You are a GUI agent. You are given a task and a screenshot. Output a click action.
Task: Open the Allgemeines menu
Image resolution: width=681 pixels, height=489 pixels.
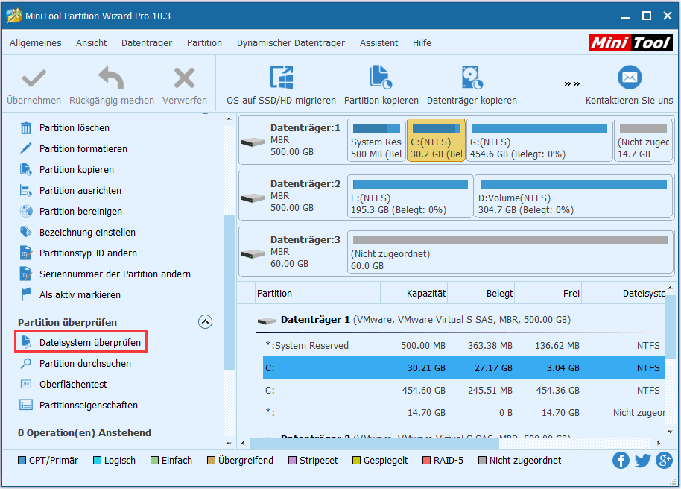click(36, 43)
